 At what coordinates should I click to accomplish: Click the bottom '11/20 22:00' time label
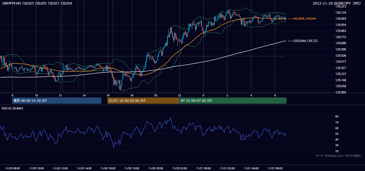[x=179, y=168]
